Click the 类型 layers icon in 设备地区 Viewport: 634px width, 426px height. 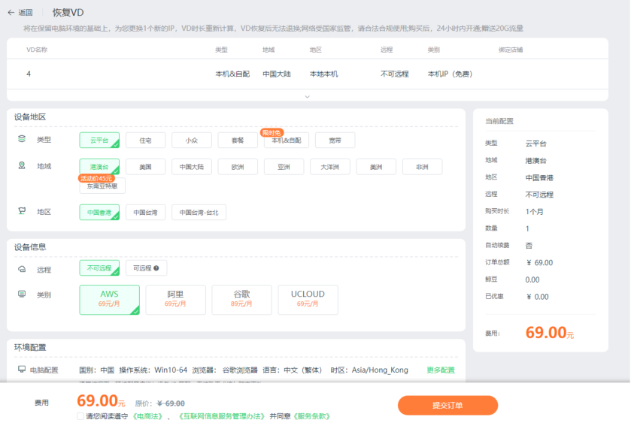pyautogui.click(x=22, y=139)
